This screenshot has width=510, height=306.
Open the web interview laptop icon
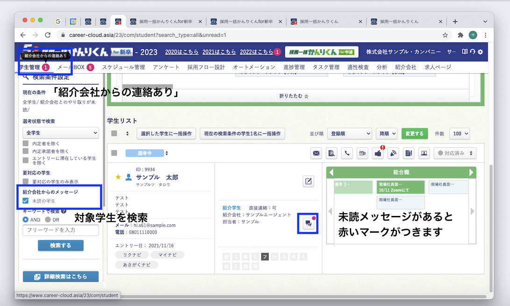click(x=424, y=153)
